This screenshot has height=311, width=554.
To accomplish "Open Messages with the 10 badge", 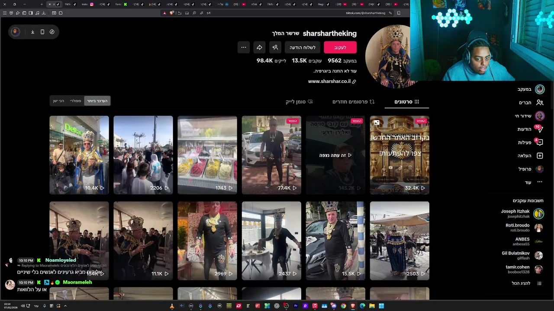I will (530, 129).
